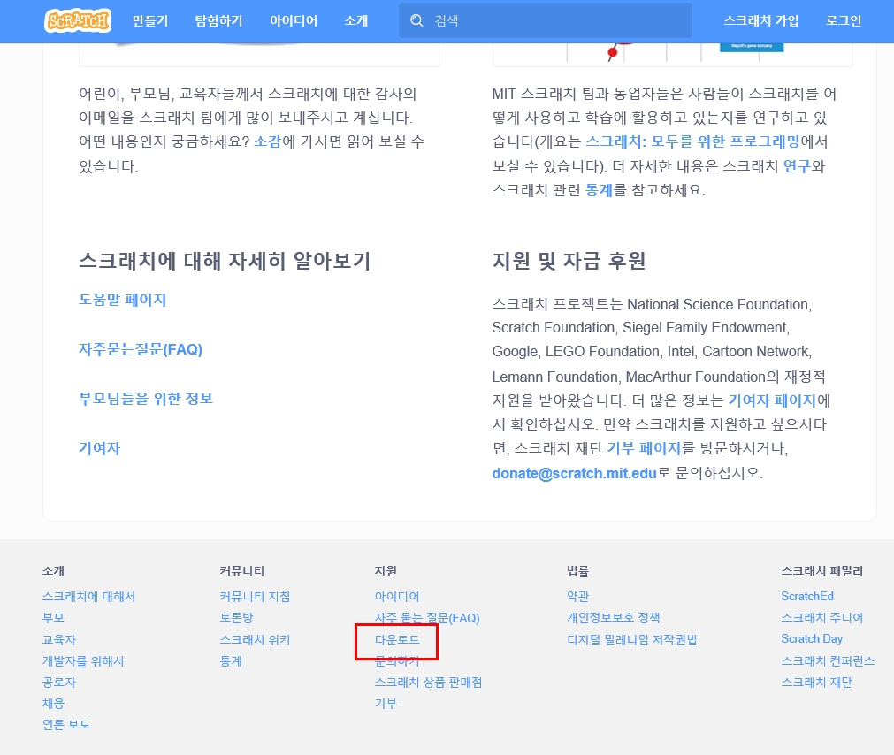The width and height of the screenshot is (894, 755).
Task: Open footer link 약관
Action: click(577, 597)
